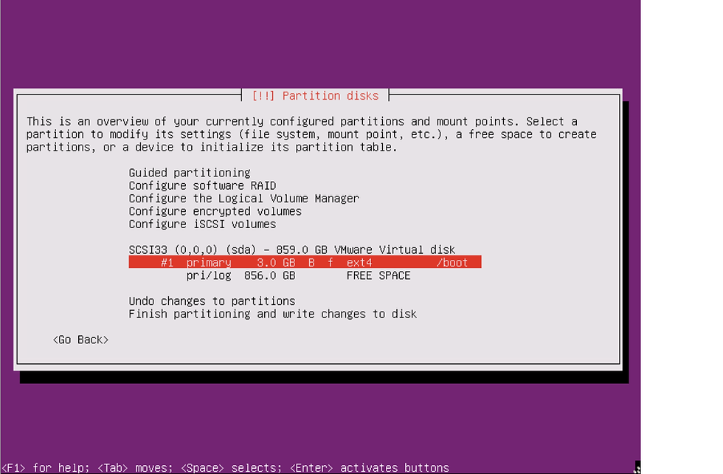Open Configure iSCSI volumes
The height and width of the screenshot is (474, 723).
[x=202, y=224]
